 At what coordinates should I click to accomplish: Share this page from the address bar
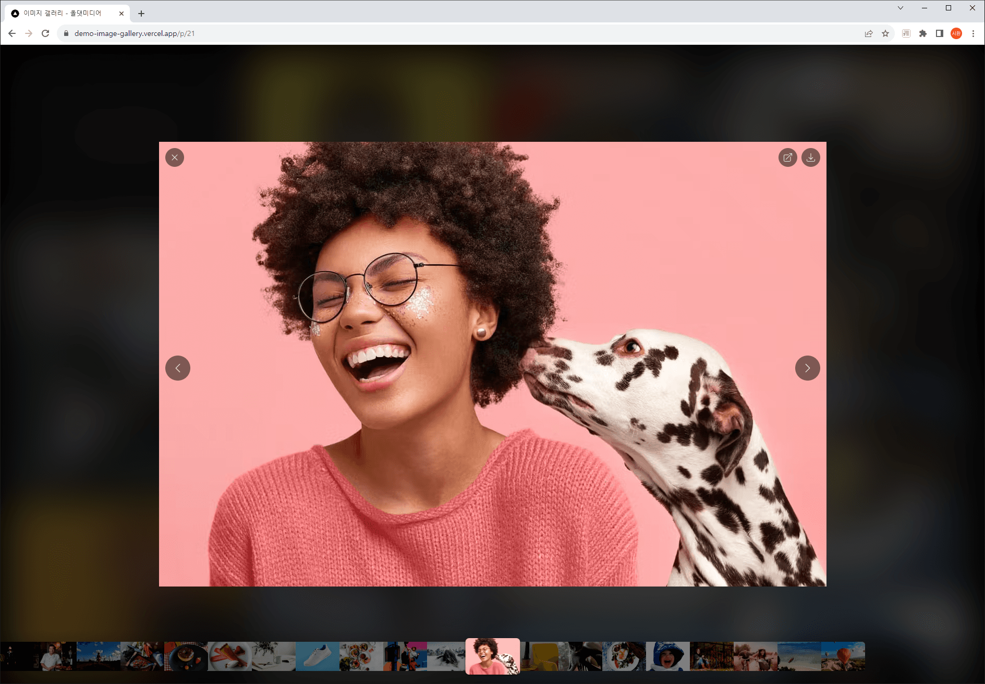click(x=869, y=33)
